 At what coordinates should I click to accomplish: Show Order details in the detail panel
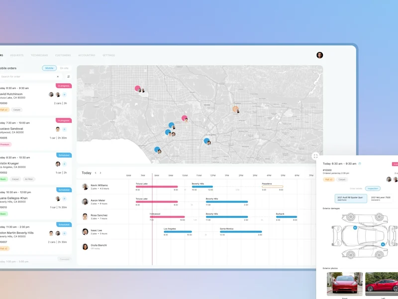point(356,188)
